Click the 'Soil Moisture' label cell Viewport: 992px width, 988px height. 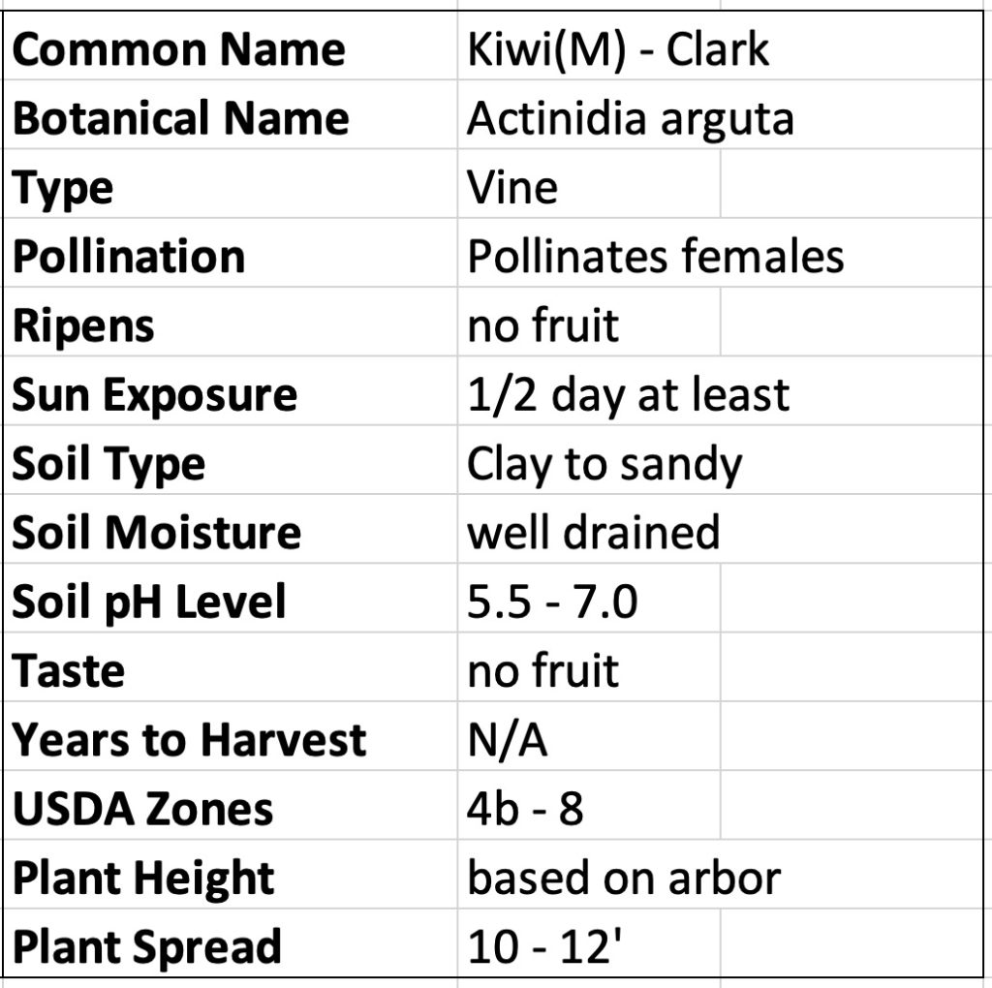tap(157, 533)
